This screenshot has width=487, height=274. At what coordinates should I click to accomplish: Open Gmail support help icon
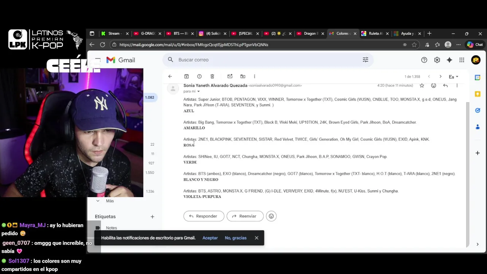coord(424,60)
